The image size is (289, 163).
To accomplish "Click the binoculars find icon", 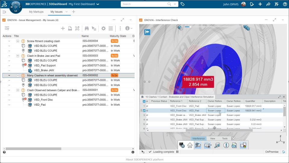I will pyautogui.click(x=87, y=28).
